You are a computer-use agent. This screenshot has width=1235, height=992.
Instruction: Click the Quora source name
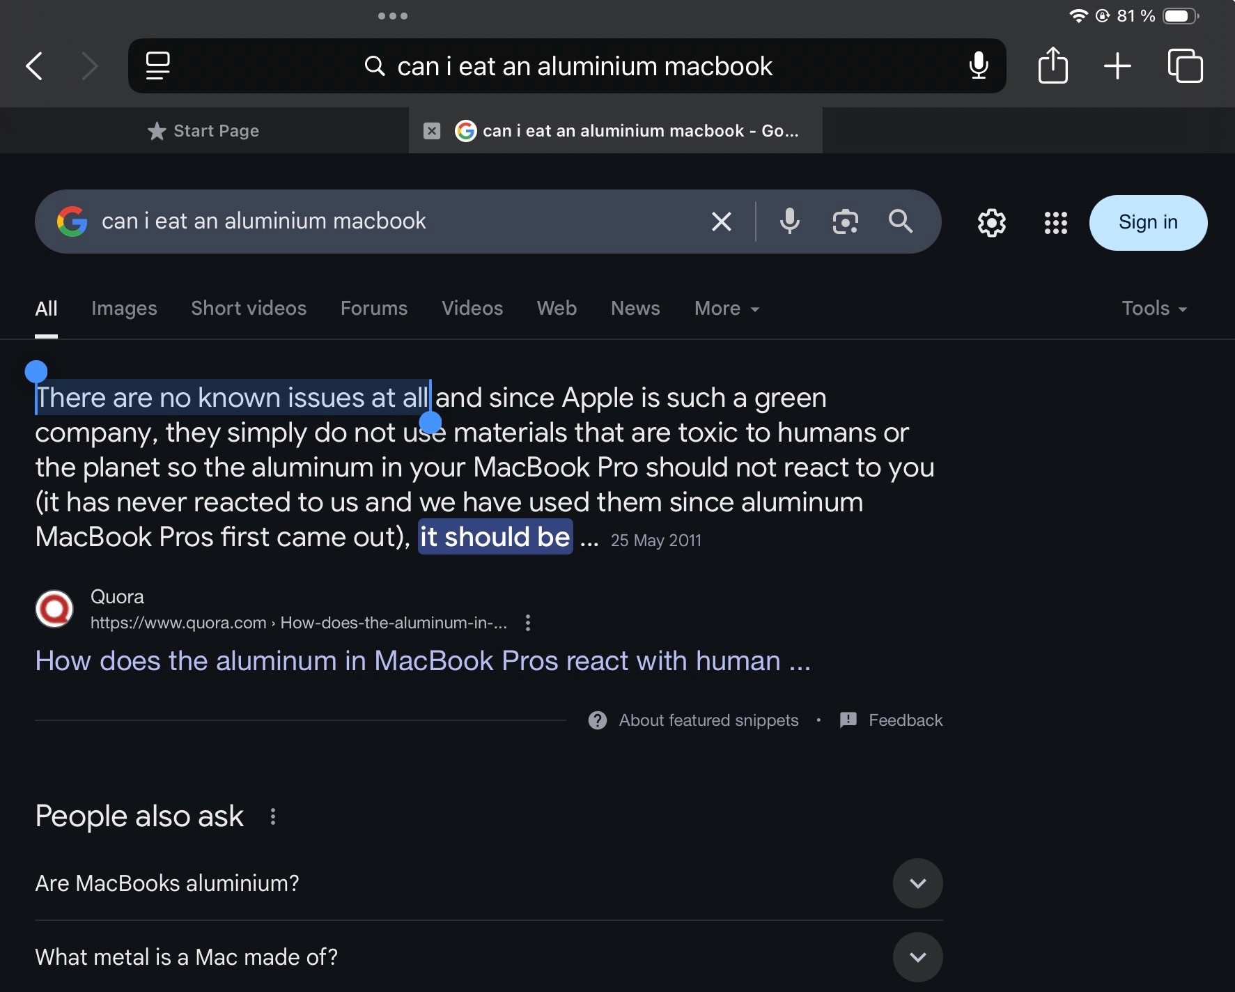pos(117,597)
